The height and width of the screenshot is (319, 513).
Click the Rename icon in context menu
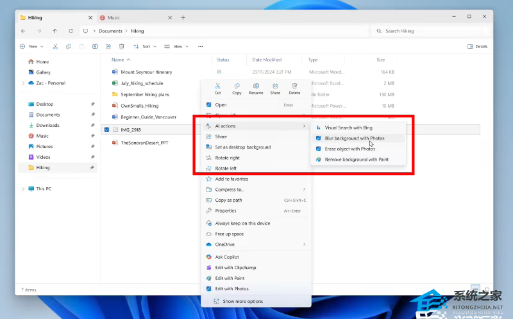(256, 87)
